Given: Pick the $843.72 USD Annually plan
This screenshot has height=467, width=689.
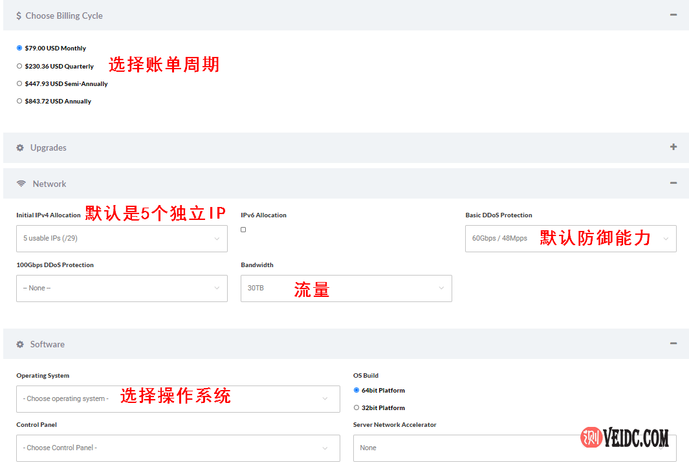Looking at the screenshot, I should click(x=19, y=101).
